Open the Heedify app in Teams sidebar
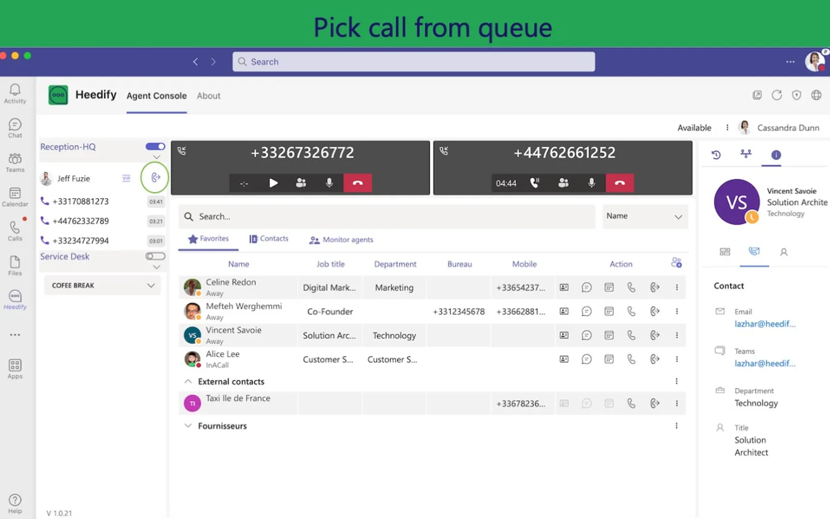 click(15, 299)
